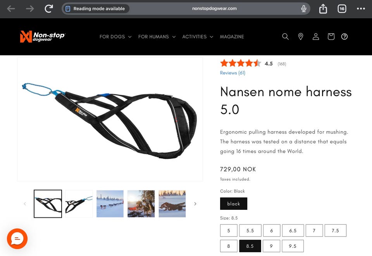Image resolution: width=372 pixels, height=256 pixels.
Task: Reload the page with the refresh icon
Action: click(x=49, y=9)
